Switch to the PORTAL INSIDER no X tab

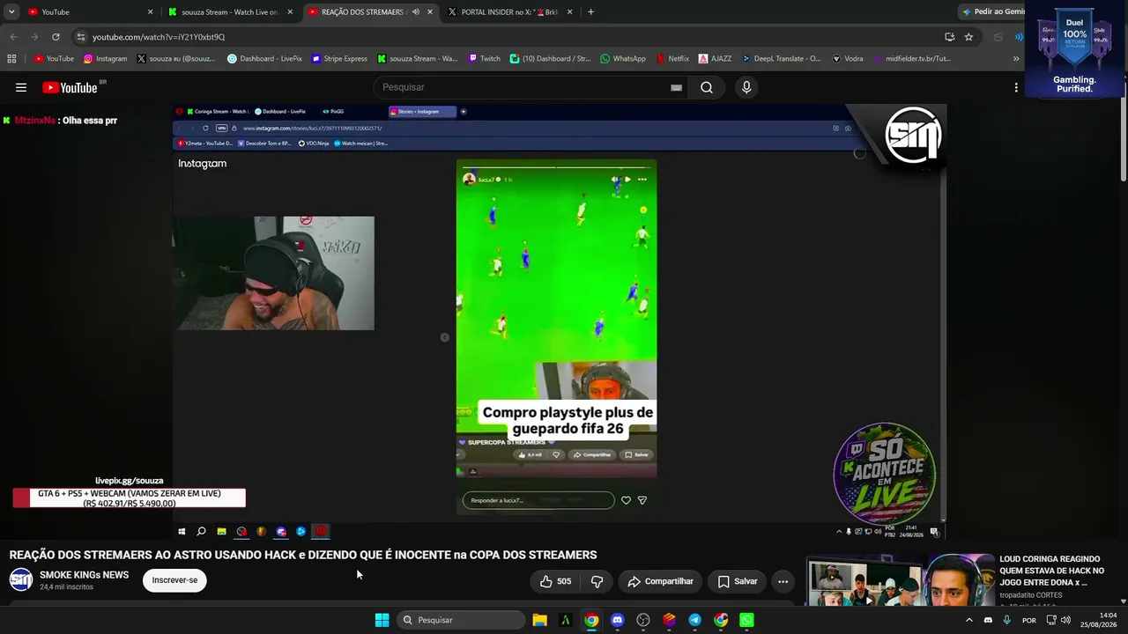click(x=509, y=12)
